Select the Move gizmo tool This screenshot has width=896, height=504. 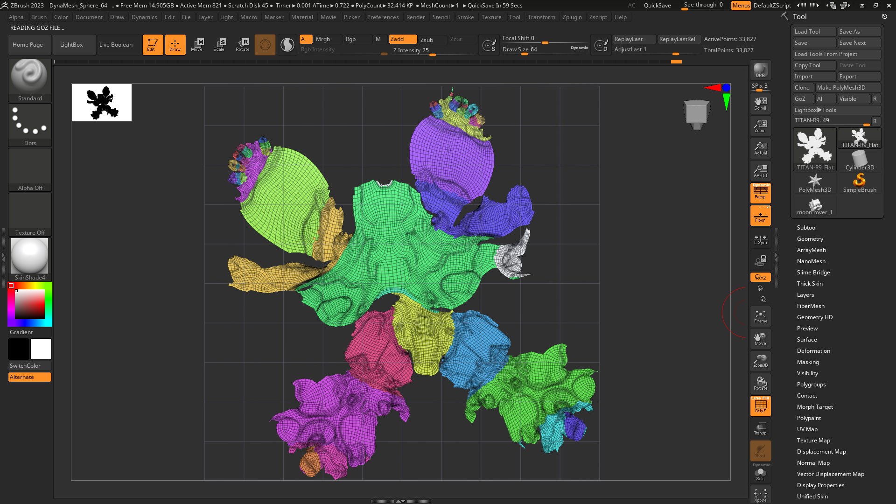(197, 45)
